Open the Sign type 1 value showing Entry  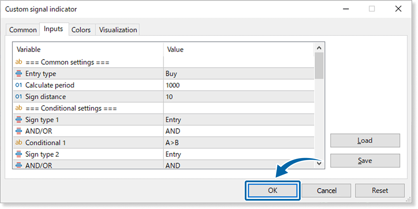pos(202,119)
